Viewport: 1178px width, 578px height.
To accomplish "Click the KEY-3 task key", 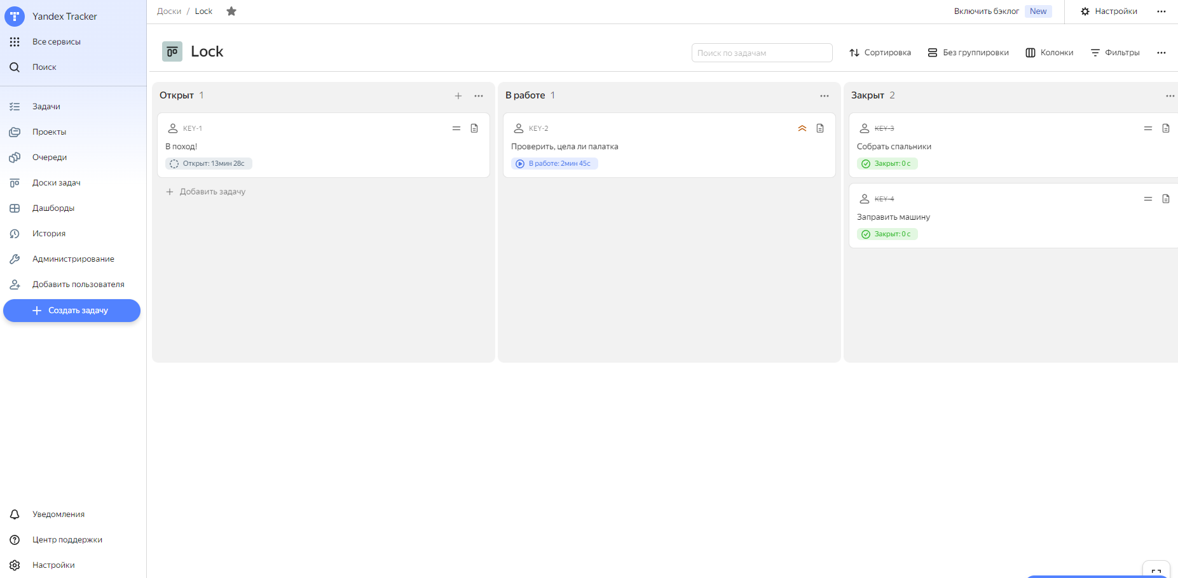I will pyautogui.click(x=884, y=128).
